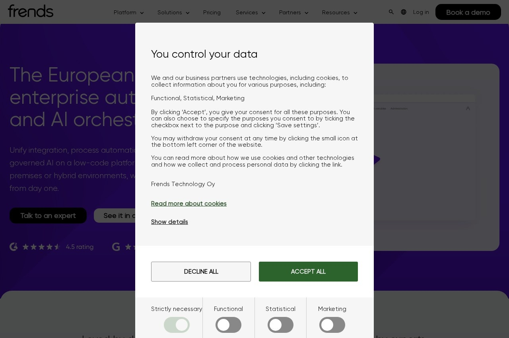Click Show details link
The image size is (509, 338).
coord(169,222)
